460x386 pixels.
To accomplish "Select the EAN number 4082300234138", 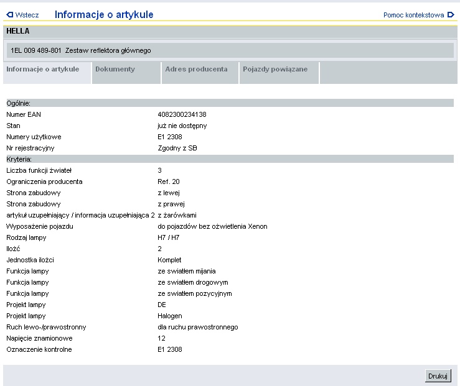I will pos(182,114).
